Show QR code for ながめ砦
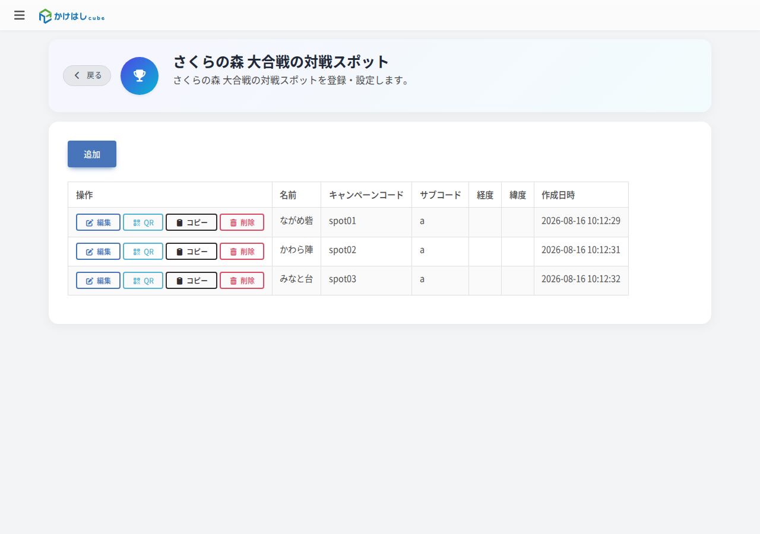 point(143,223)
